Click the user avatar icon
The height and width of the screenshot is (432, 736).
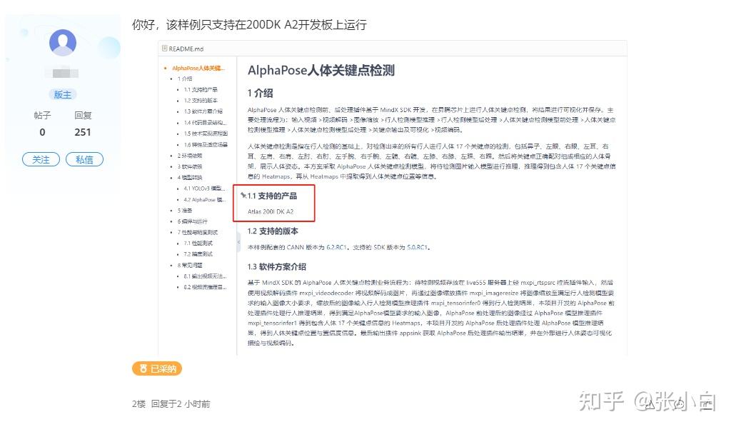(63, 43)
